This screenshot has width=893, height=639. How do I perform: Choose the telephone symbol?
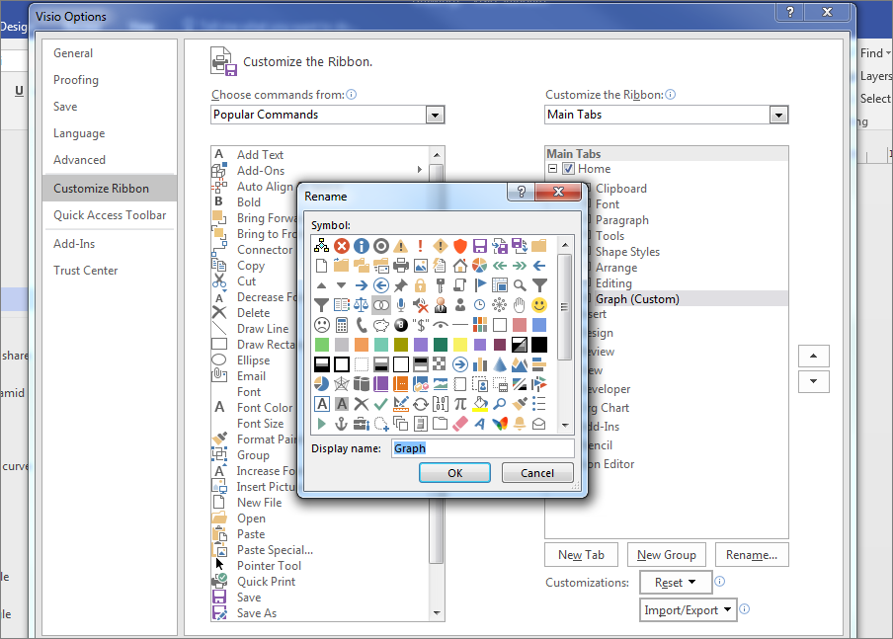(x=360, y=324)
